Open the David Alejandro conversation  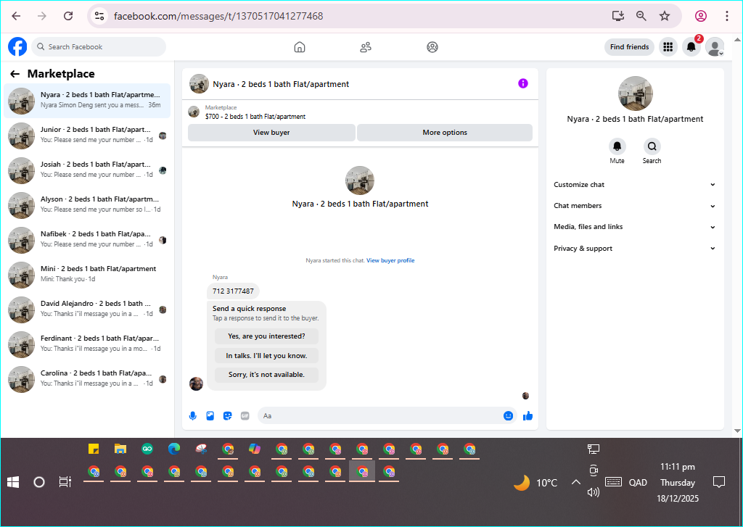pyautogui.click(x=87, y=310)
